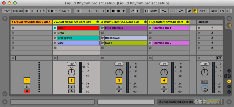Unfold the Kit-Core 606 track arrow
234x107 pixels.
pyautogui.click(x=98, y=22)
